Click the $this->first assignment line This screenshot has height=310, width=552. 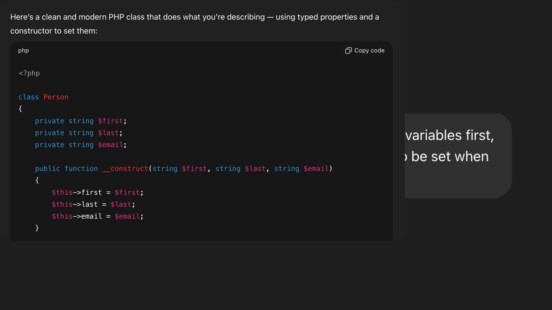pos(98,193)
